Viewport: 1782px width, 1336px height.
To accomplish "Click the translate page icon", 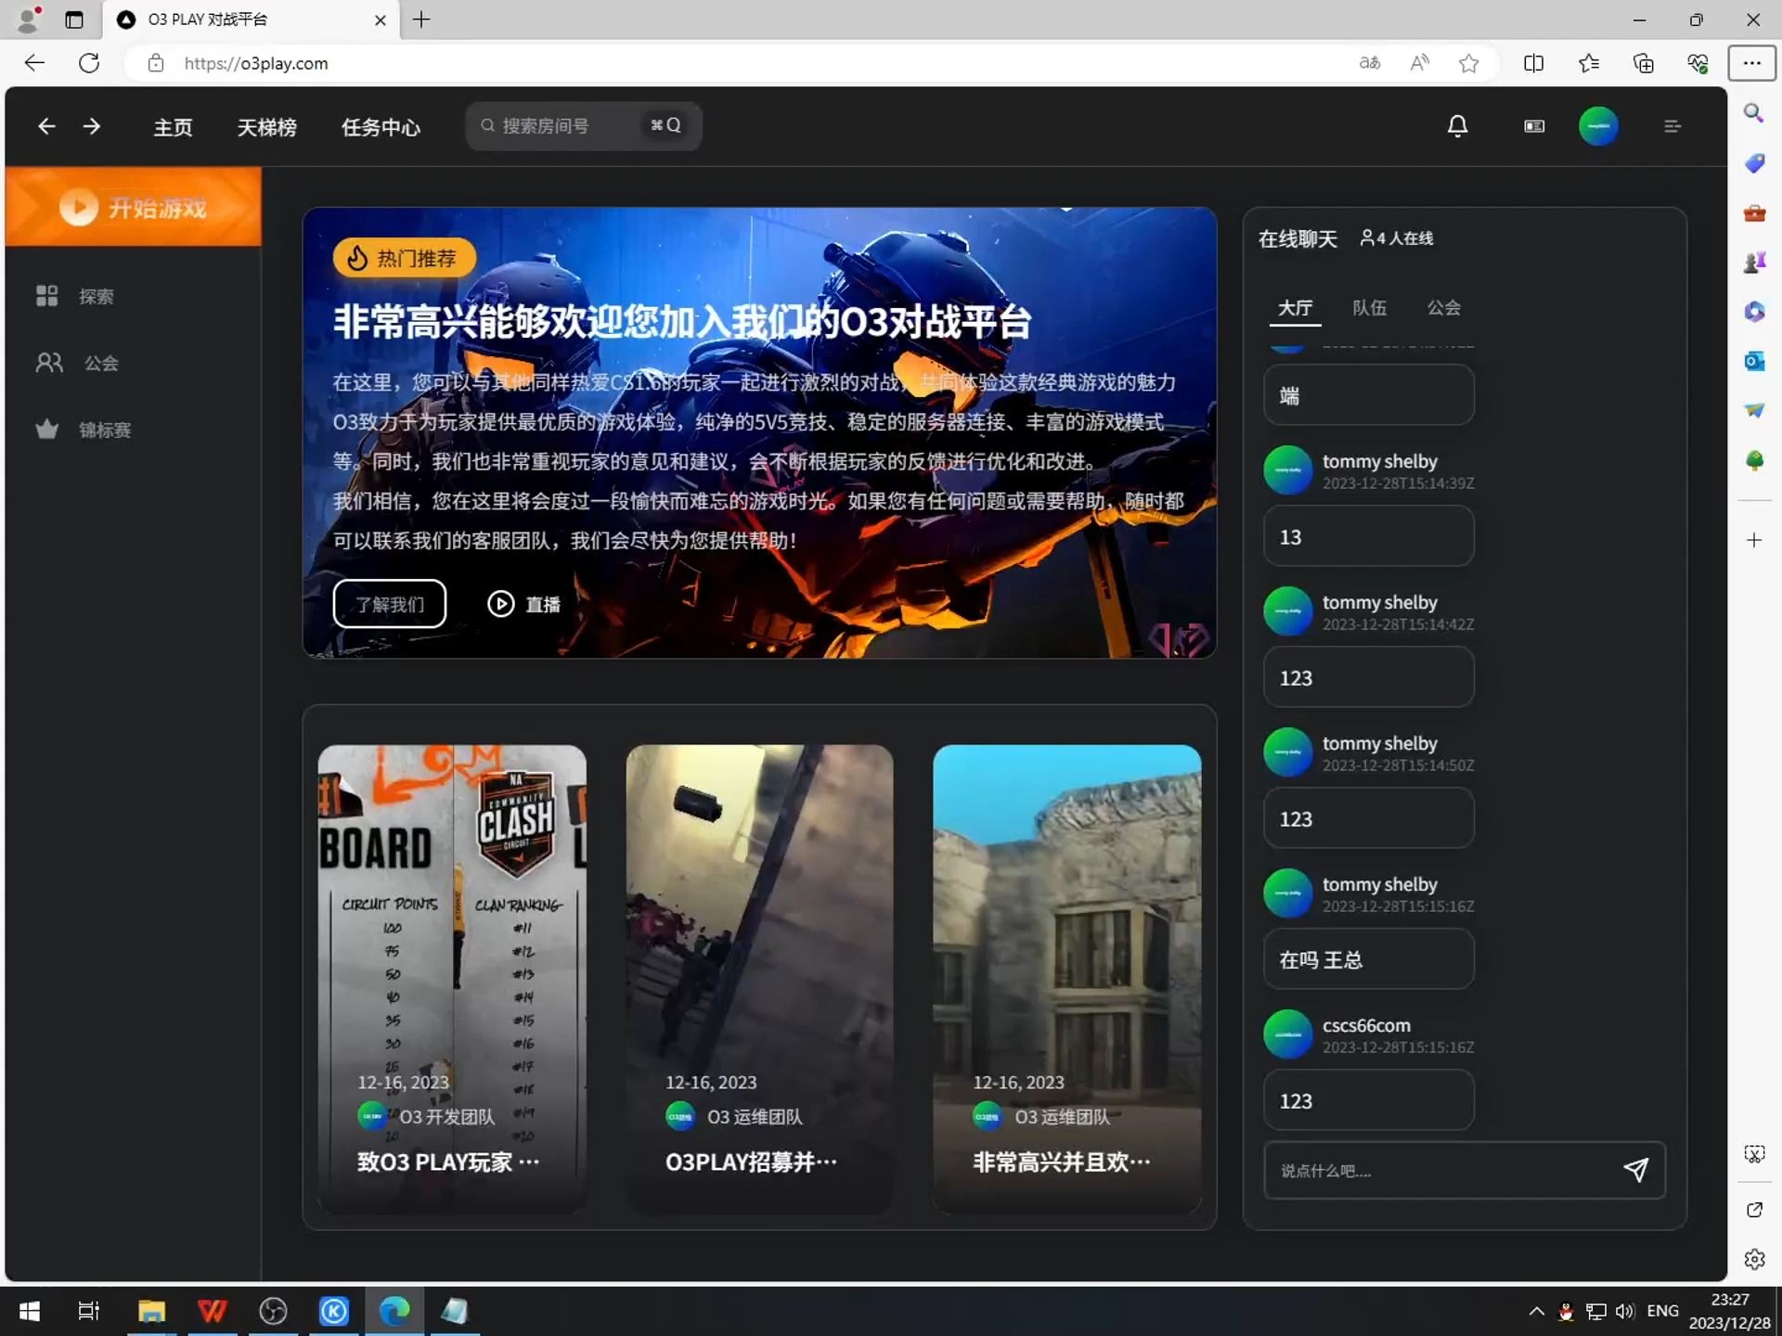I will coord(1369,63).
